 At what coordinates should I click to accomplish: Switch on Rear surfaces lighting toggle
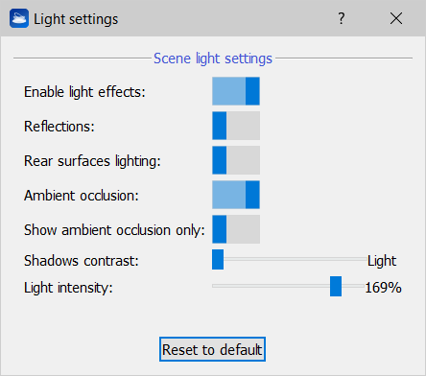tap(236, 160)
